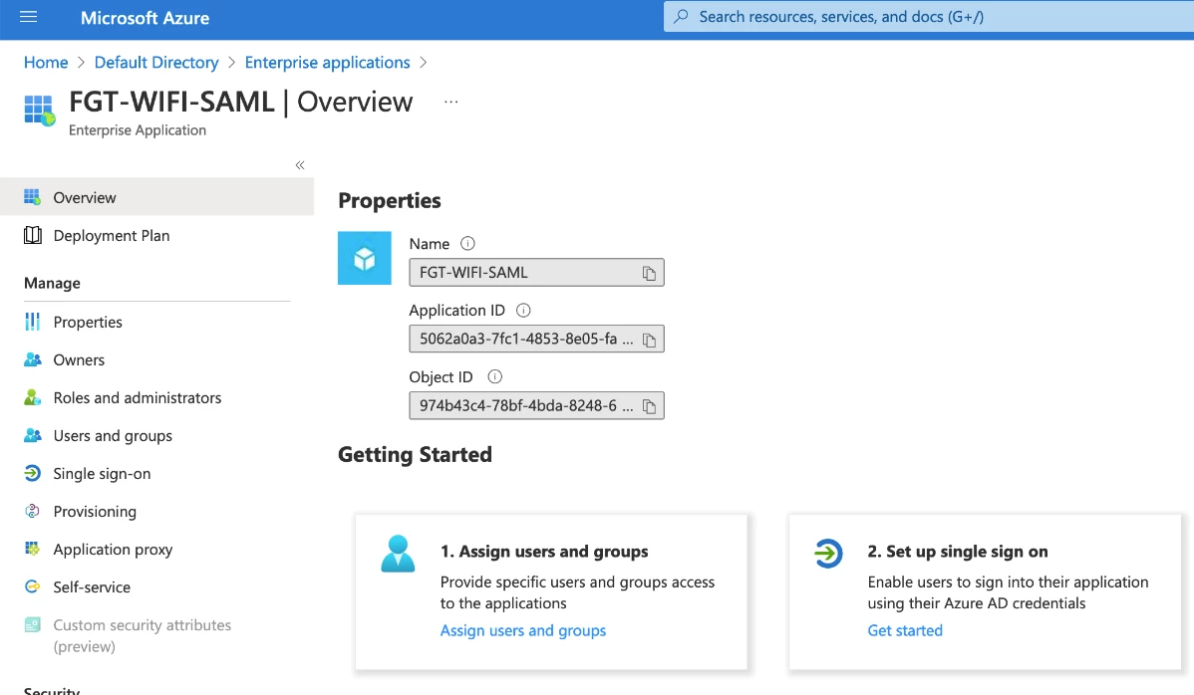1194x695 pixels.
Task: Collapse the sidebar with double chevron
Action: coord(300,165)
